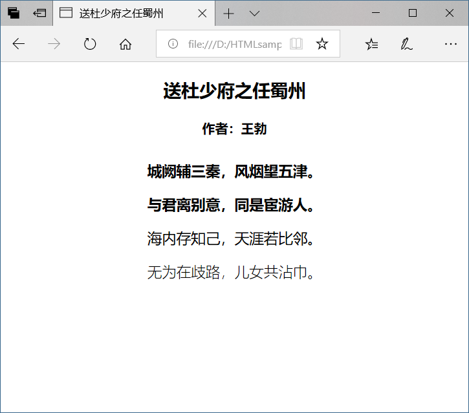This screenshot has height=413, width=469.
Task: Show site information icon in address bar
Action: click(173, 44)
